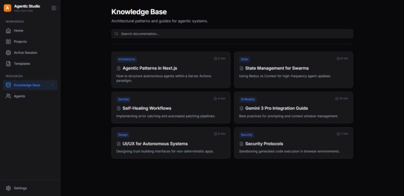Click the Security tag badge
This screenshot has width=404, height=196.
click(247, 135)
